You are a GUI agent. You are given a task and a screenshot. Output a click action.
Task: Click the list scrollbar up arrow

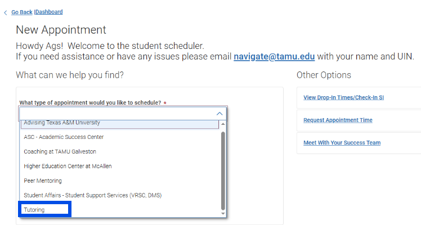pos(223,124)
